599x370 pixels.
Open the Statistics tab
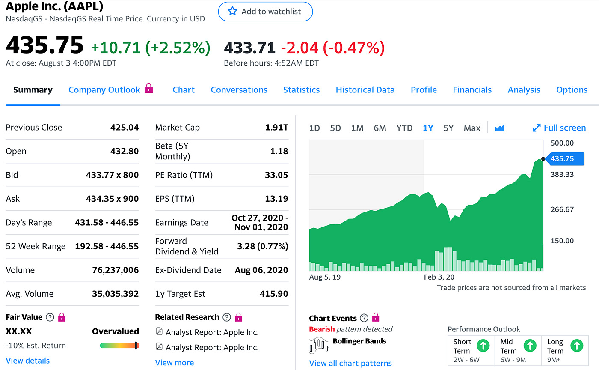coord(301,90)
